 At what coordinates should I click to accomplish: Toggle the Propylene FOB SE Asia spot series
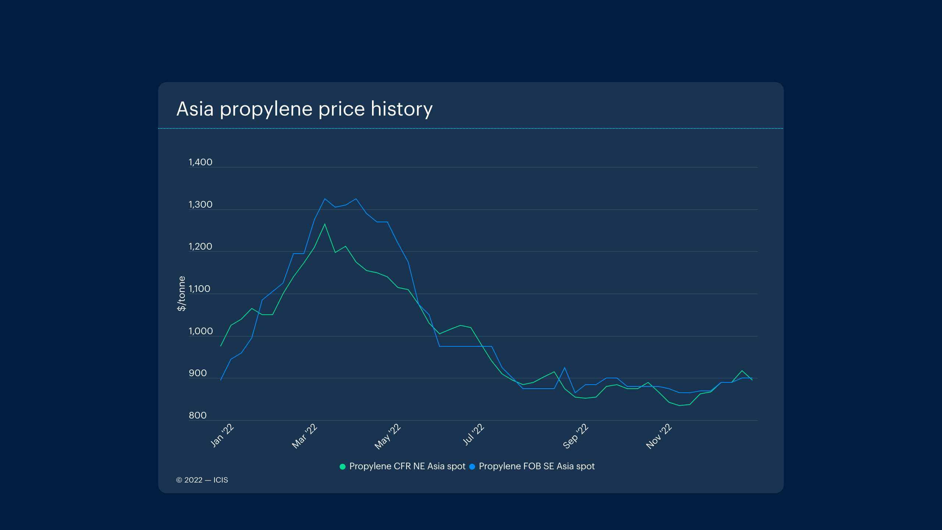tap(536, 466)
